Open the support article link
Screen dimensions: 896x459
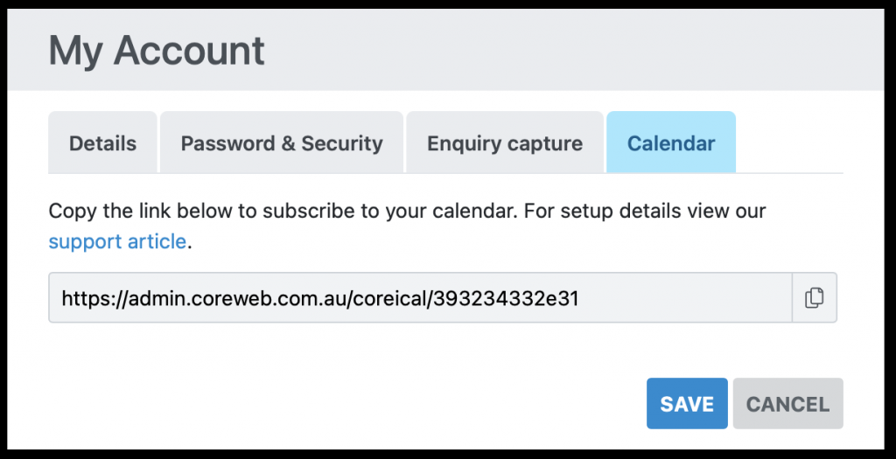(x=117, y=241)
